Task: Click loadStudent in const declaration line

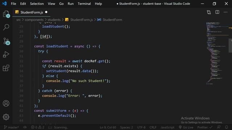Action: [x=57, y=46]
